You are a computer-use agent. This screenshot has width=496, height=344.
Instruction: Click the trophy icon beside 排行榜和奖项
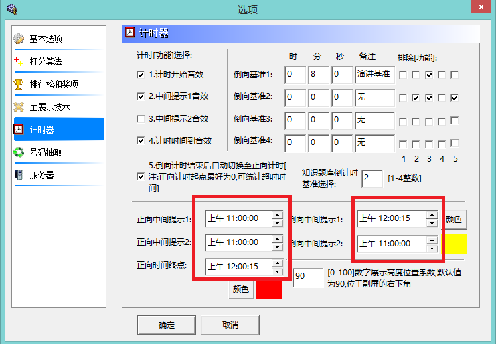(19, 84)
